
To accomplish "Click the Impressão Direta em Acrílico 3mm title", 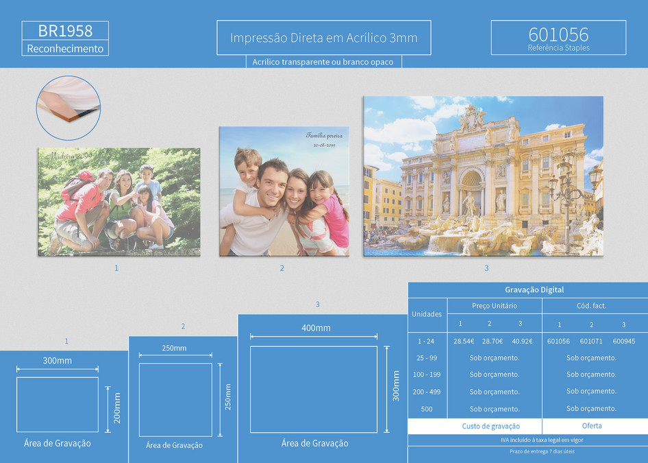I will [x=323, y=38].
